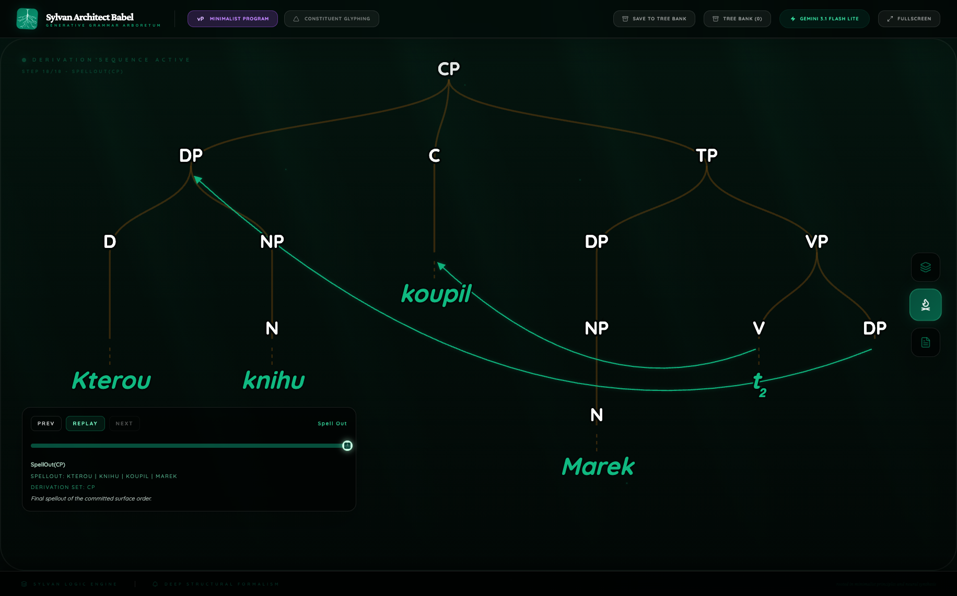
Task: Switch to Minimalist Program mode
Action: click(x=232, y=19)
